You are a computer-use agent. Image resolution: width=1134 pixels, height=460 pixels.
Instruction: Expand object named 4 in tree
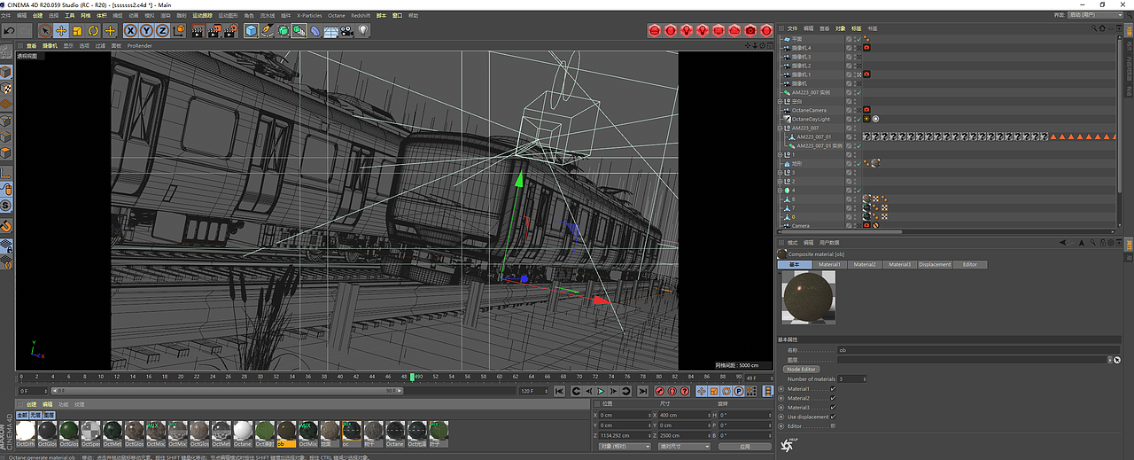point(780,190)
